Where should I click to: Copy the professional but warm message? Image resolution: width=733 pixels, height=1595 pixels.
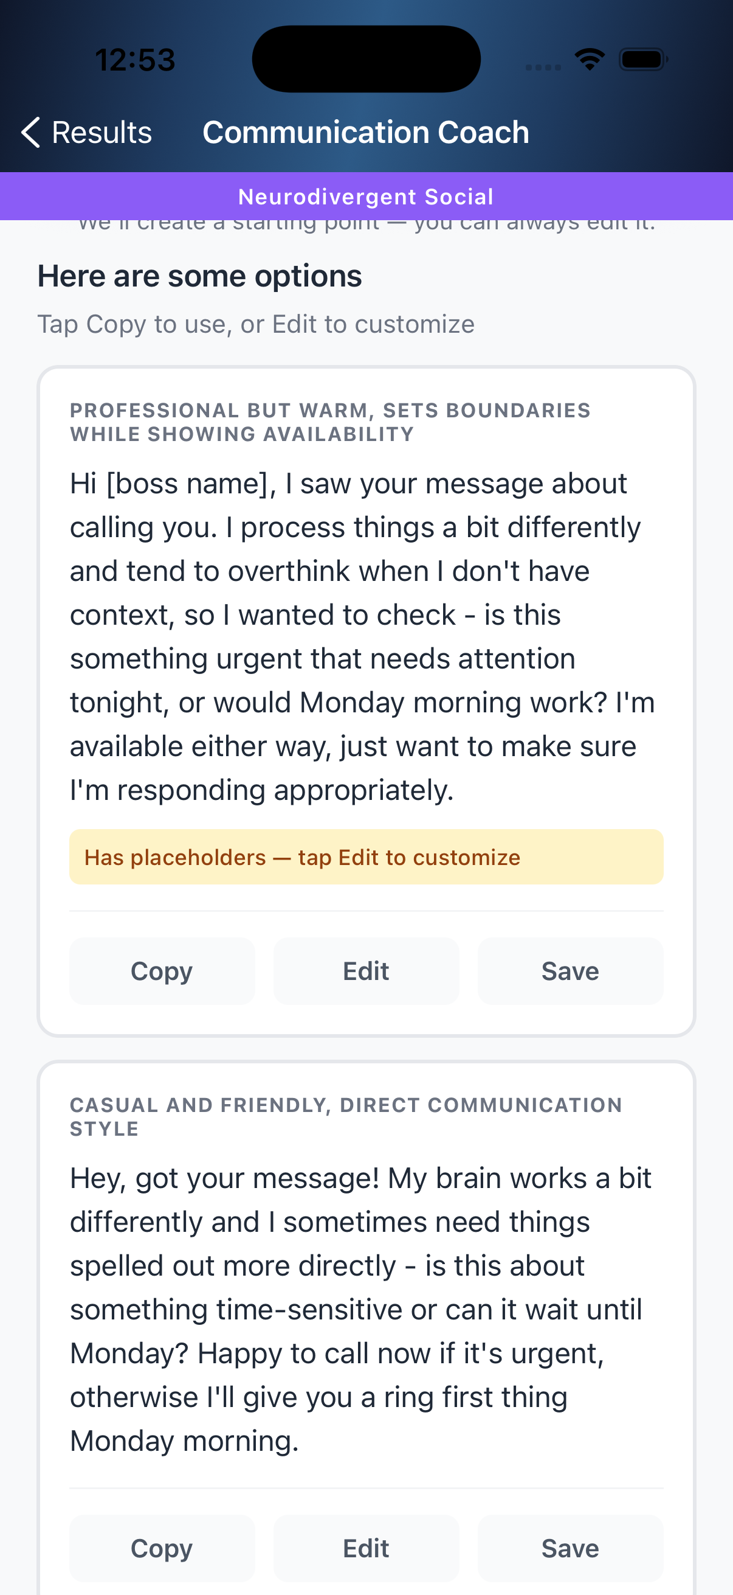[x=162, y=971]
